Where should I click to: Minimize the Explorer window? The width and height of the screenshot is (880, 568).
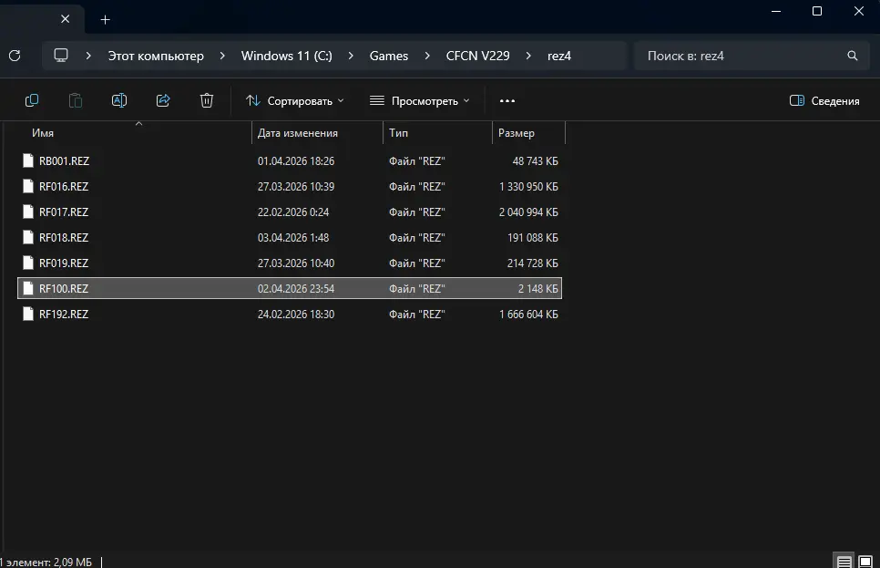pyautogui.click(x=776, y=11)
